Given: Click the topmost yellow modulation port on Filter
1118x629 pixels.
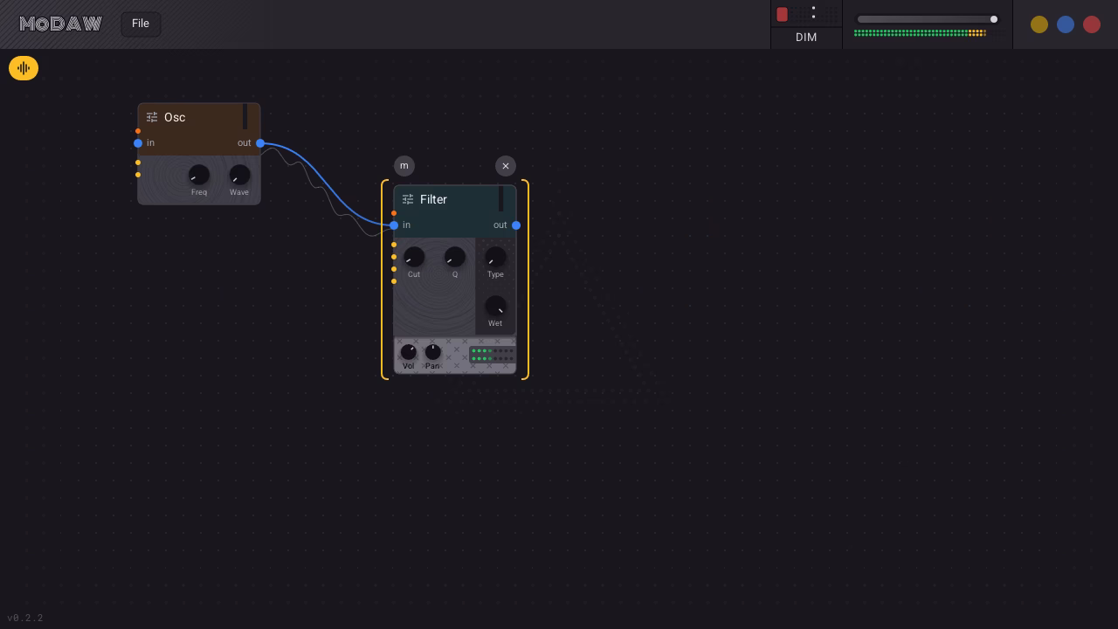Looking at the screenshot, I should pyautogui.click(x=394, y=245).
